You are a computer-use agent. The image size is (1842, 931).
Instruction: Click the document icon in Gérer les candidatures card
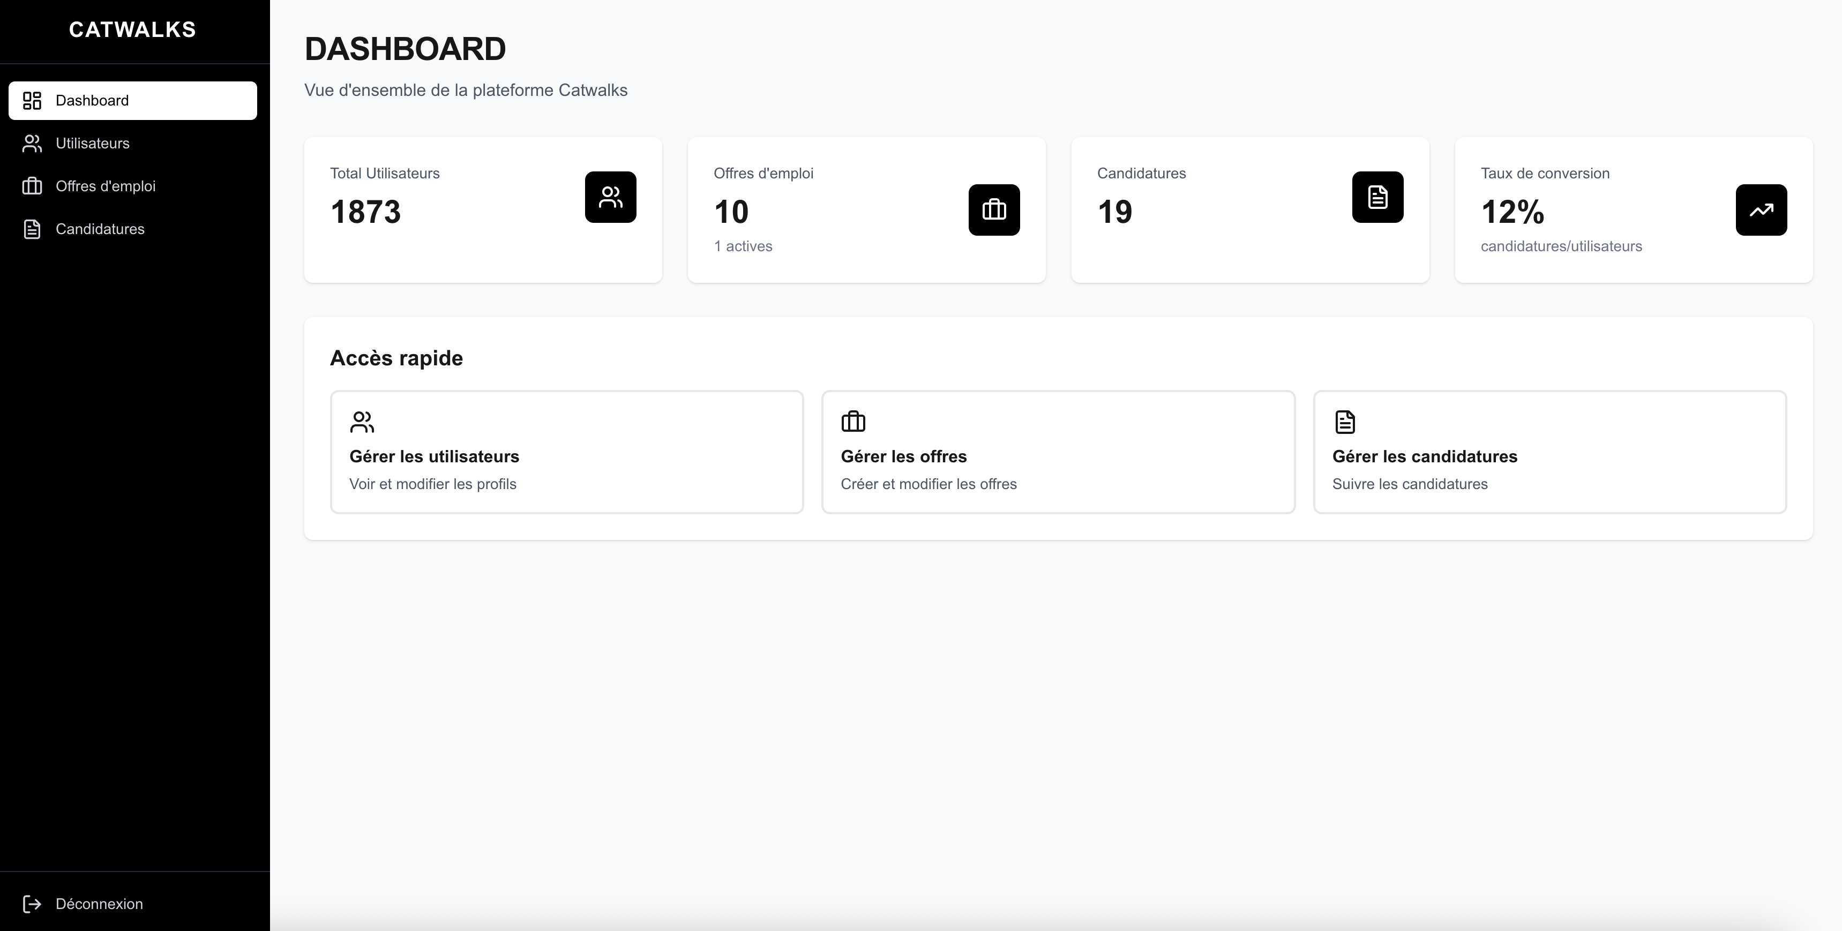(1344, 422)
